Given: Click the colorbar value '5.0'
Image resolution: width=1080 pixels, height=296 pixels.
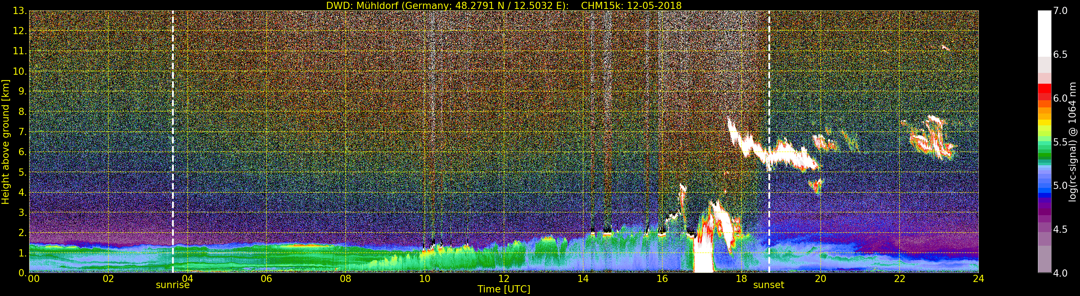Looking at the screenshot, I should point(1060,185).
